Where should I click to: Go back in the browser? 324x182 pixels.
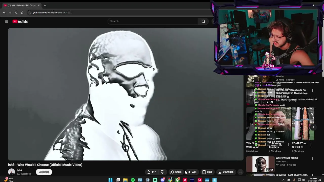pyautogui.click(x=4, y=12)
